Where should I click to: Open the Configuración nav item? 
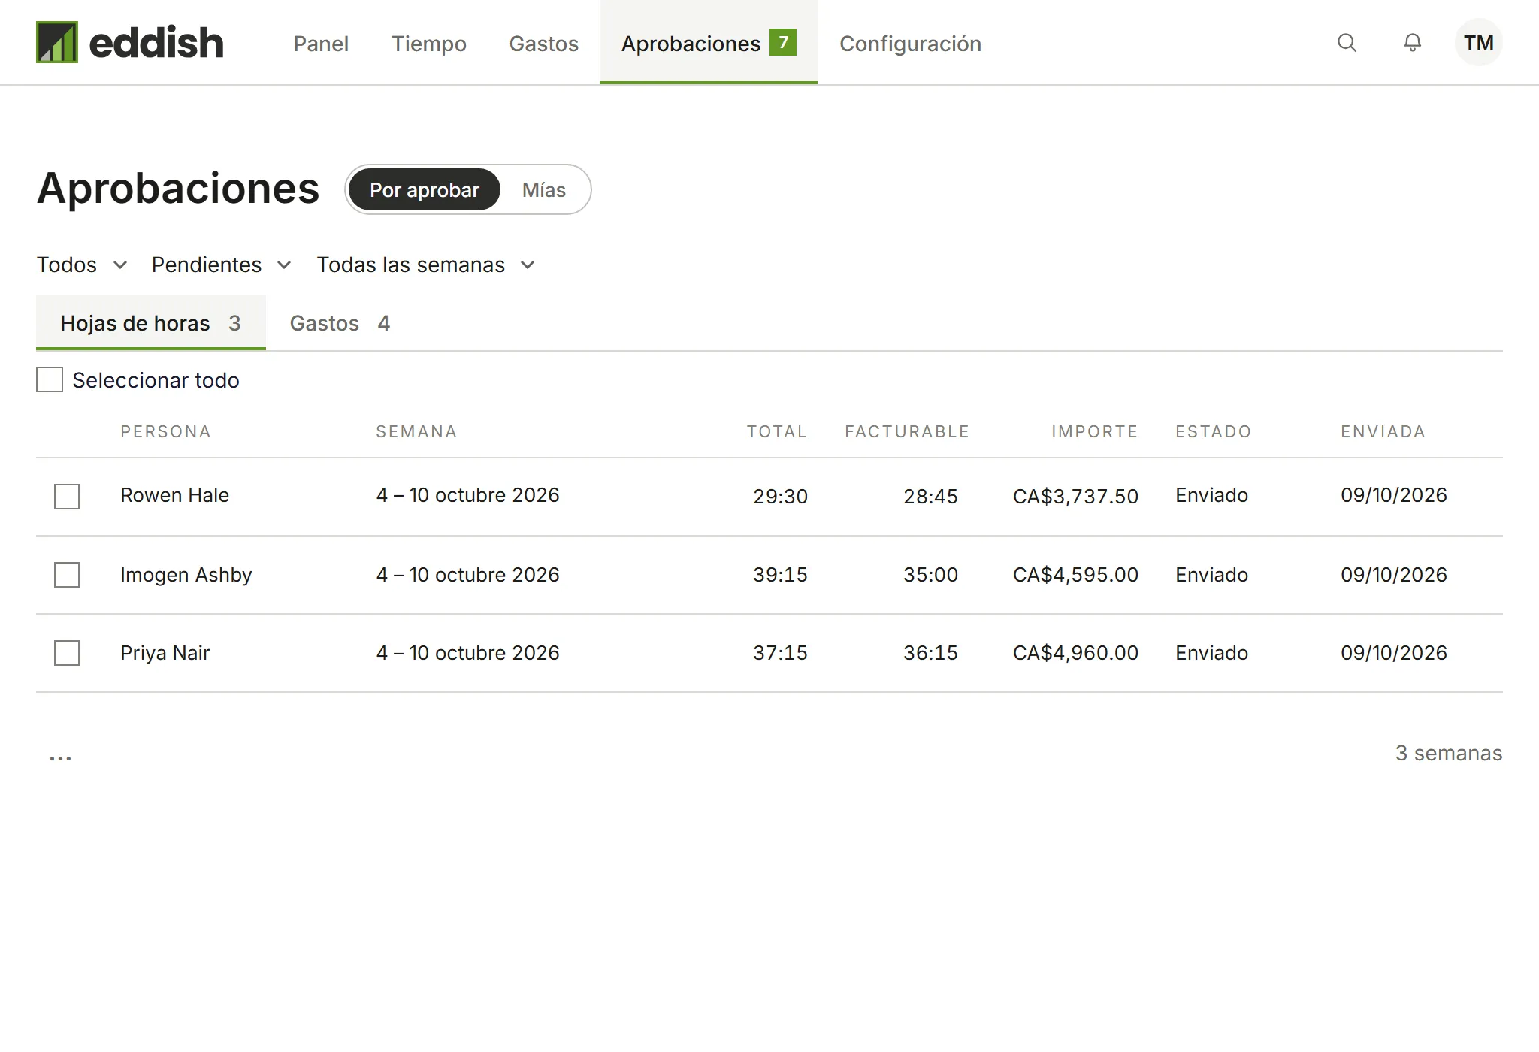910,44
